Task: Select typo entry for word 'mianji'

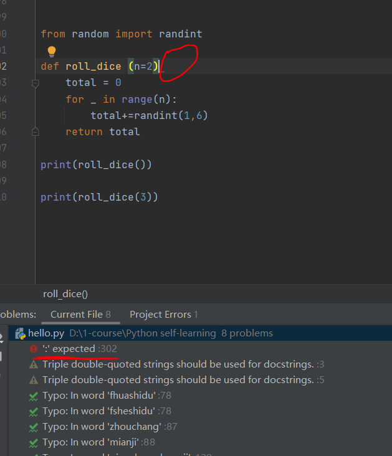Action: [x=98, y=442]
